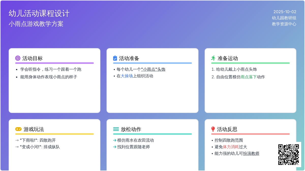The height and width of the screenshot is (171, 305).
Task: Select the 游戏玩法 card heading
Action: (34, 129)
